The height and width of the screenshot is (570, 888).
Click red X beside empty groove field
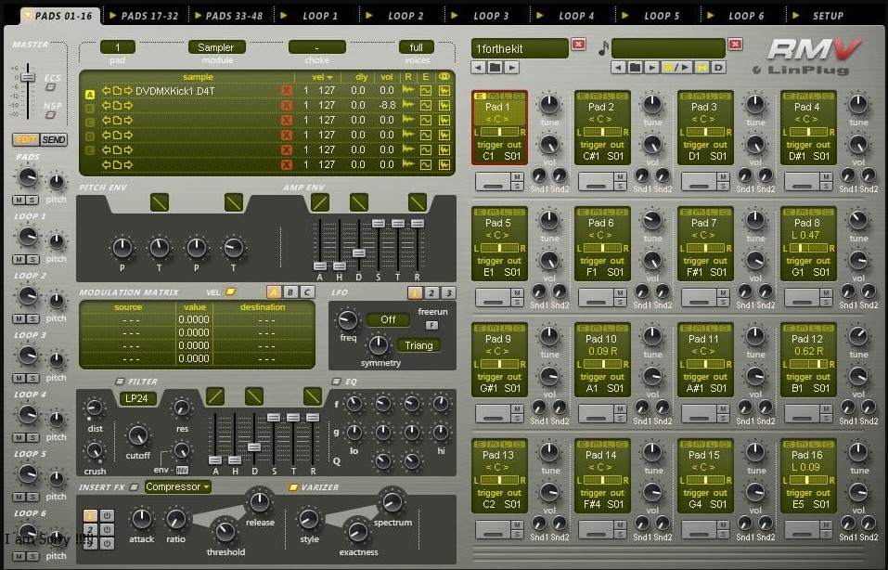[x=735, y=45]
